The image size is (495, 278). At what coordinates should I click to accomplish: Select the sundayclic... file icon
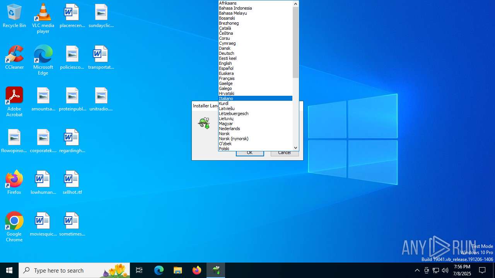pos(101,16)
